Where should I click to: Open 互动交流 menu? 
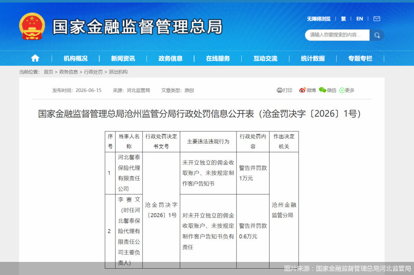(x=266, y=59)
